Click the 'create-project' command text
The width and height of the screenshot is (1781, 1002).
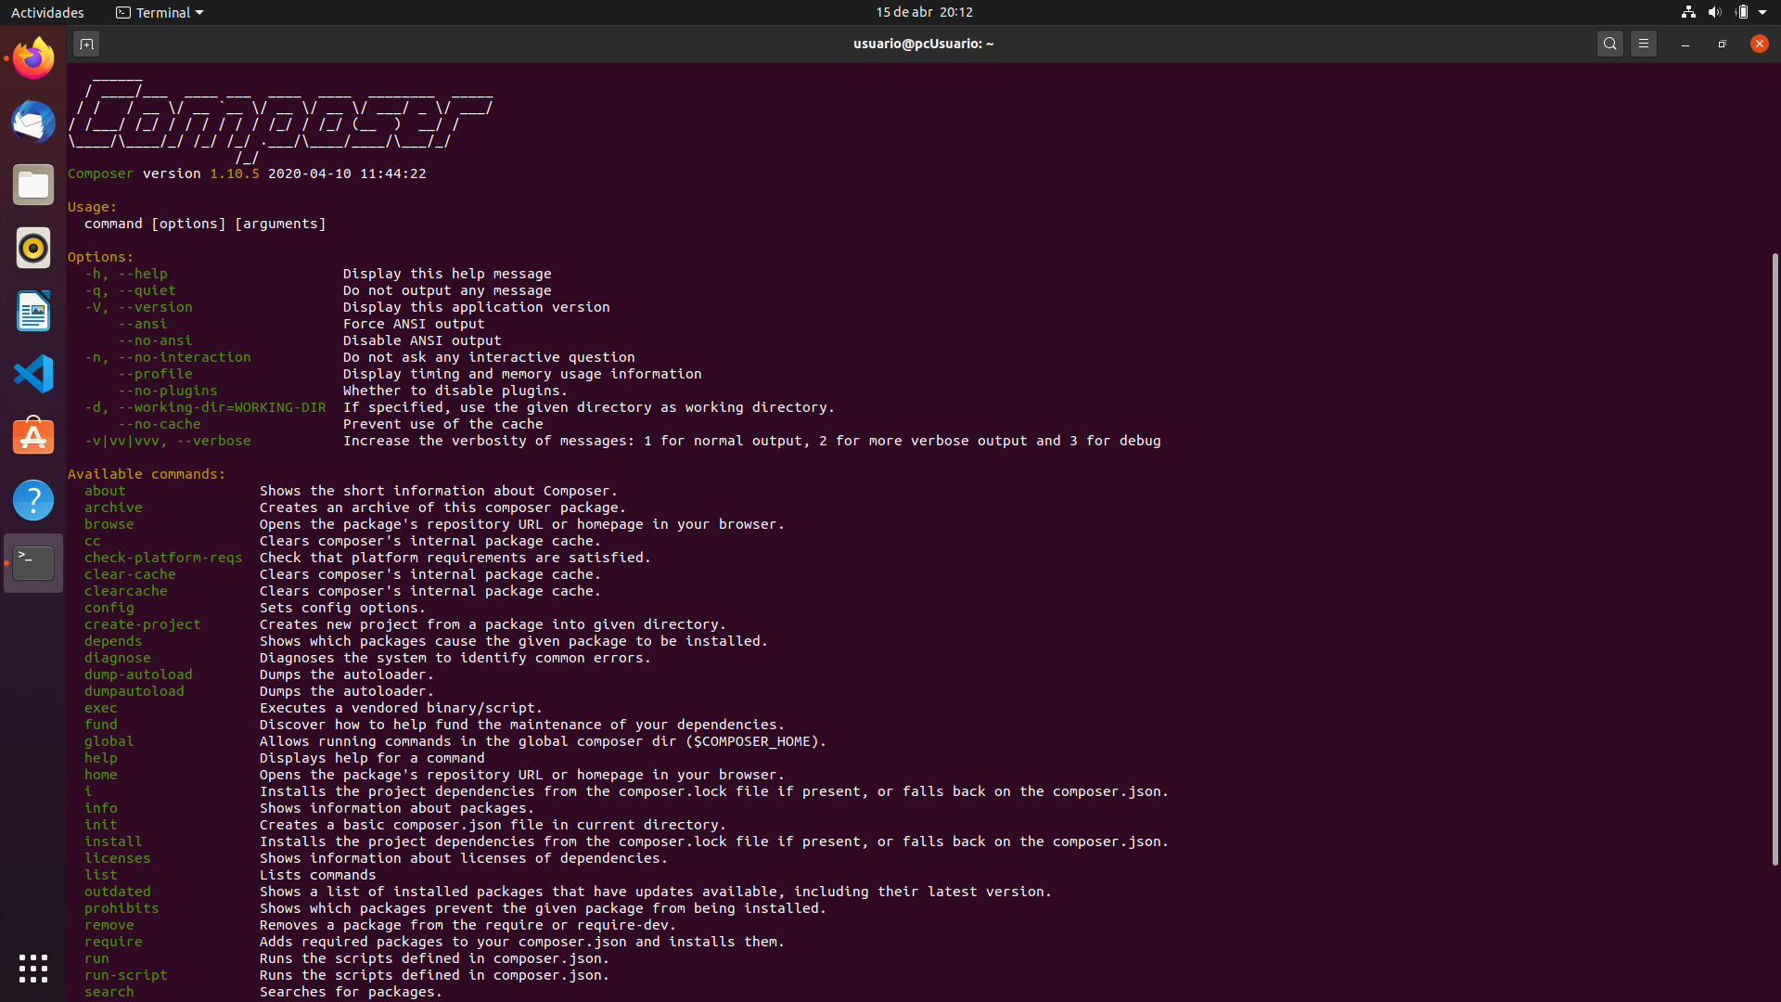142,624
